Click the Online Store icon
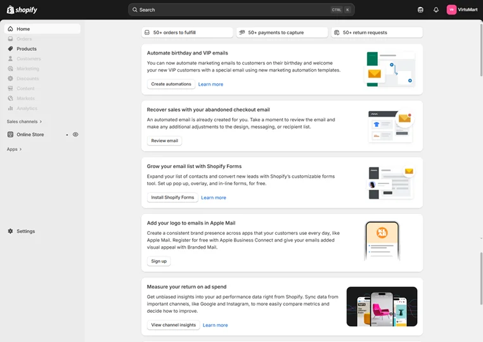Image resolution: width=483 pixels, height=342 pixels. click(x=10, y=135)
